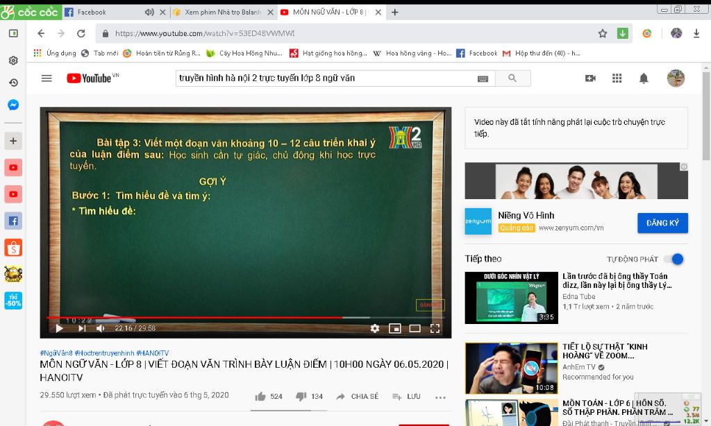
Task: Open Hộp thư đến Gmail bookmark
Action: (542, 53)
